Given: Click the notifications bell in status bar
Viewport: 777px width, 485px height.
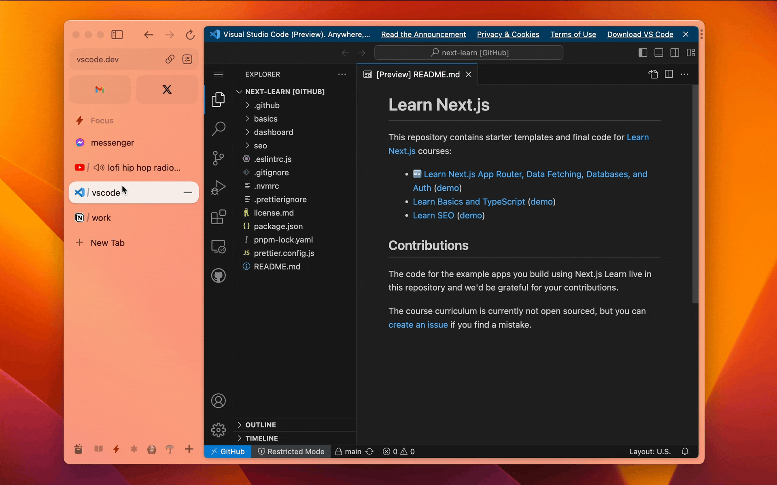Looking at the screenshot, I should 685,451.
